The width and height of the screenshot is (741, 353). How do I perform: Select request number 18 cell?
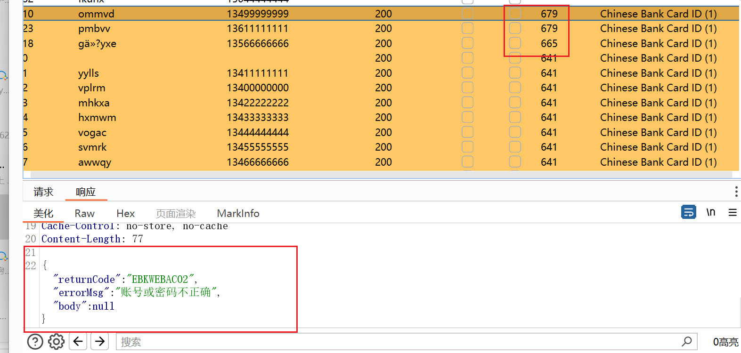(x=28, y=44)
